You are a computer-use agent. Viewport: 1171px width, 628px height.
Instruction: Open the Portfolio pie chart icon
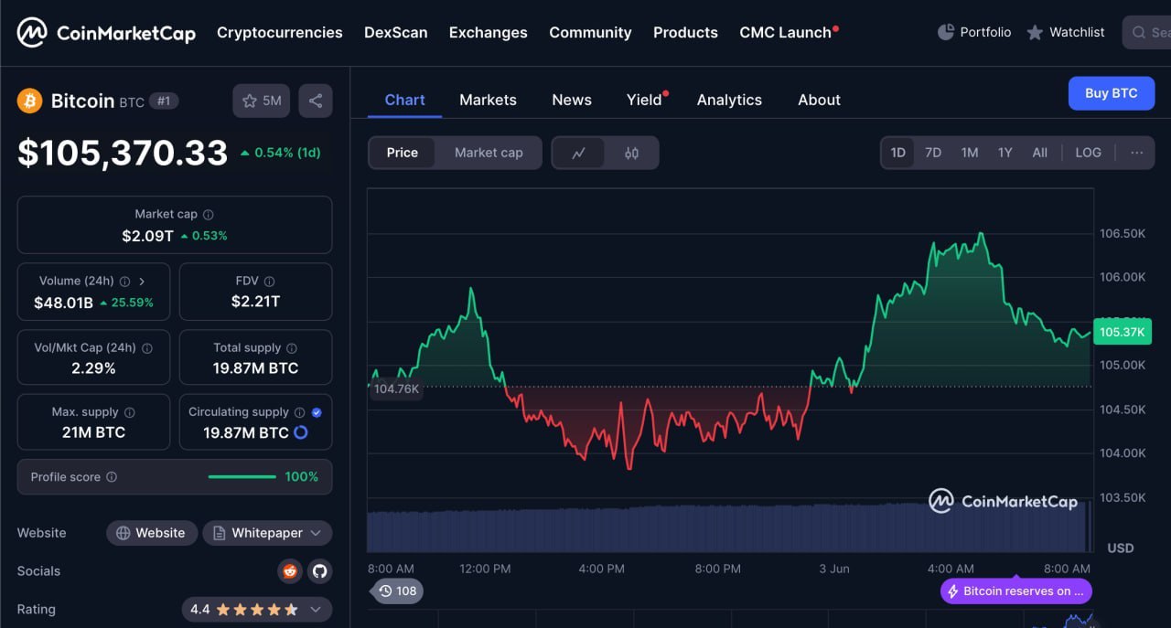[x=946, y=32]
